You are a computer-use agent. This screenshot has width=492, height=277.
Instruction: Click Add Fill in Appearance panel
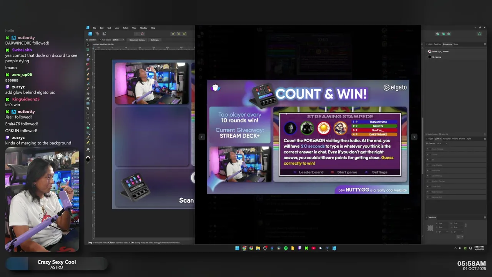[443, 134]
